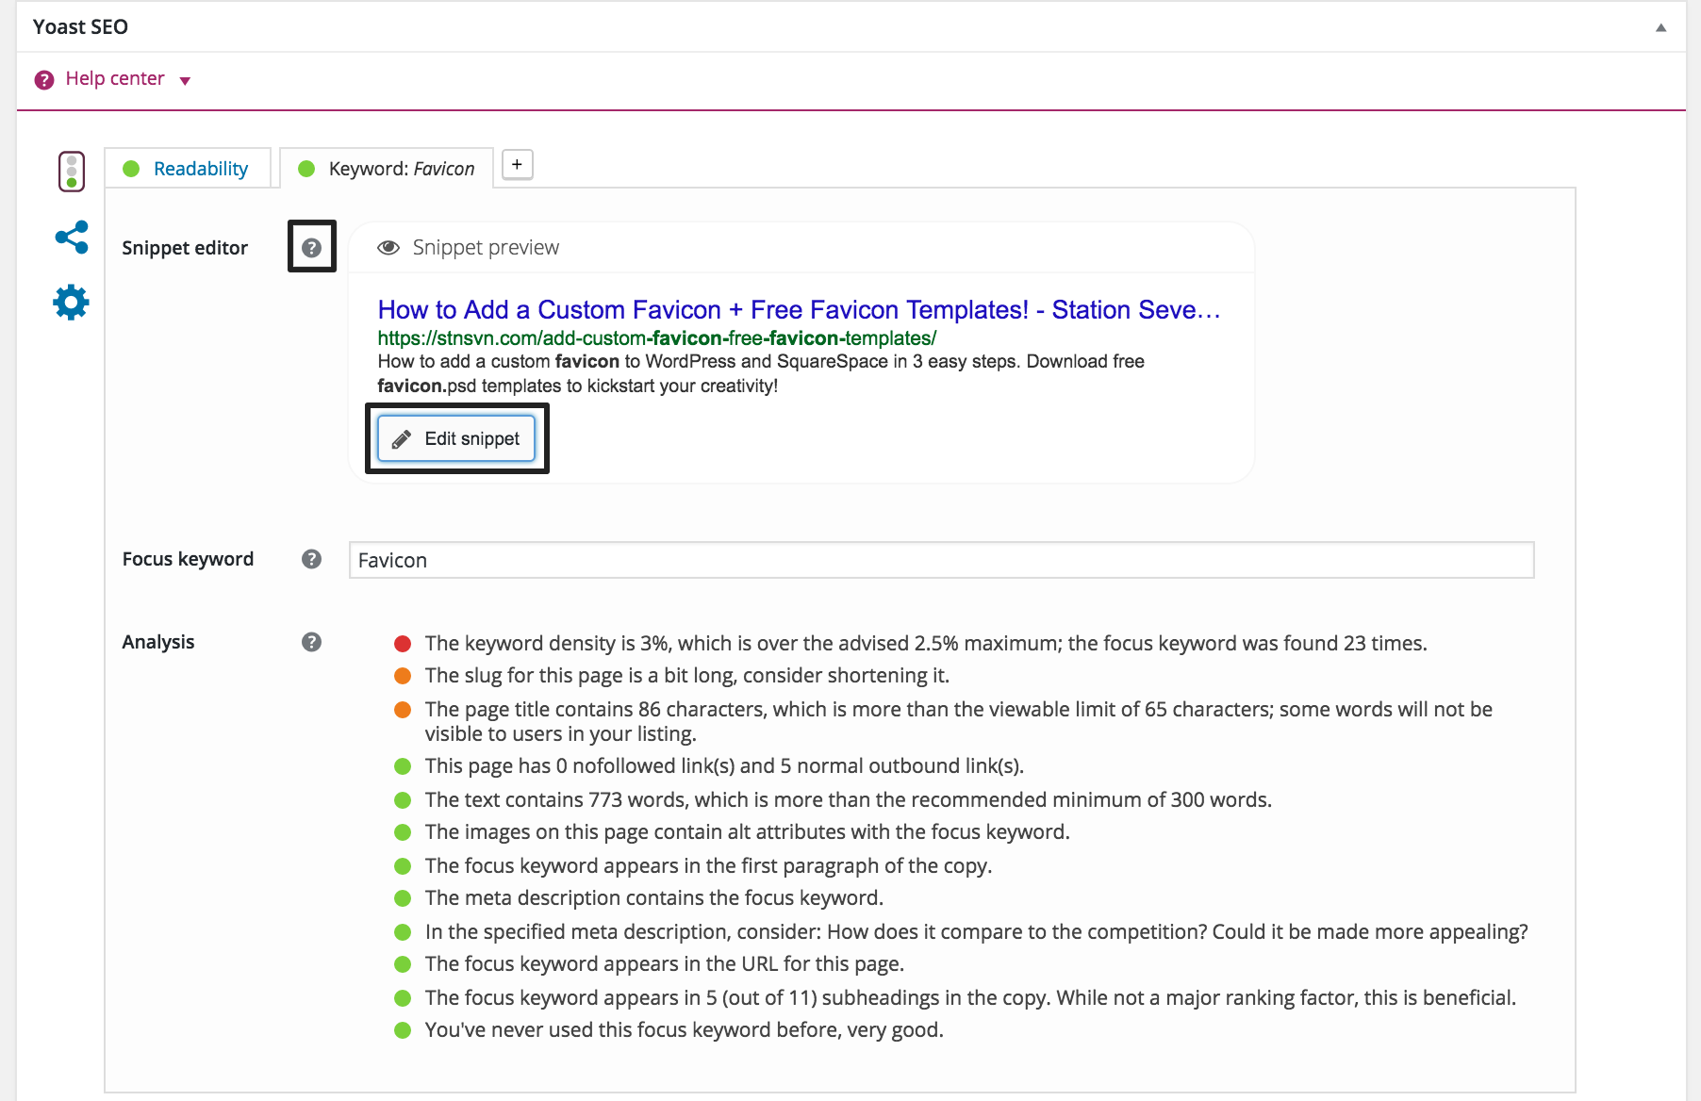This screenshot has height=1101, width=1701.
Task: Click the Help center question mark icon
Action: [x=44, y=80]
